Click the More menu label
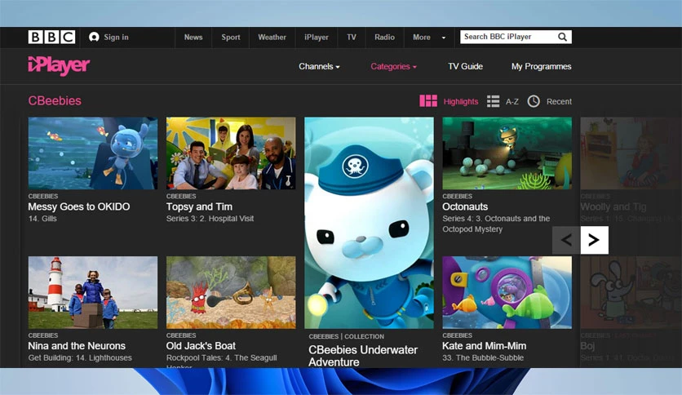 click(x=422, y=38)
